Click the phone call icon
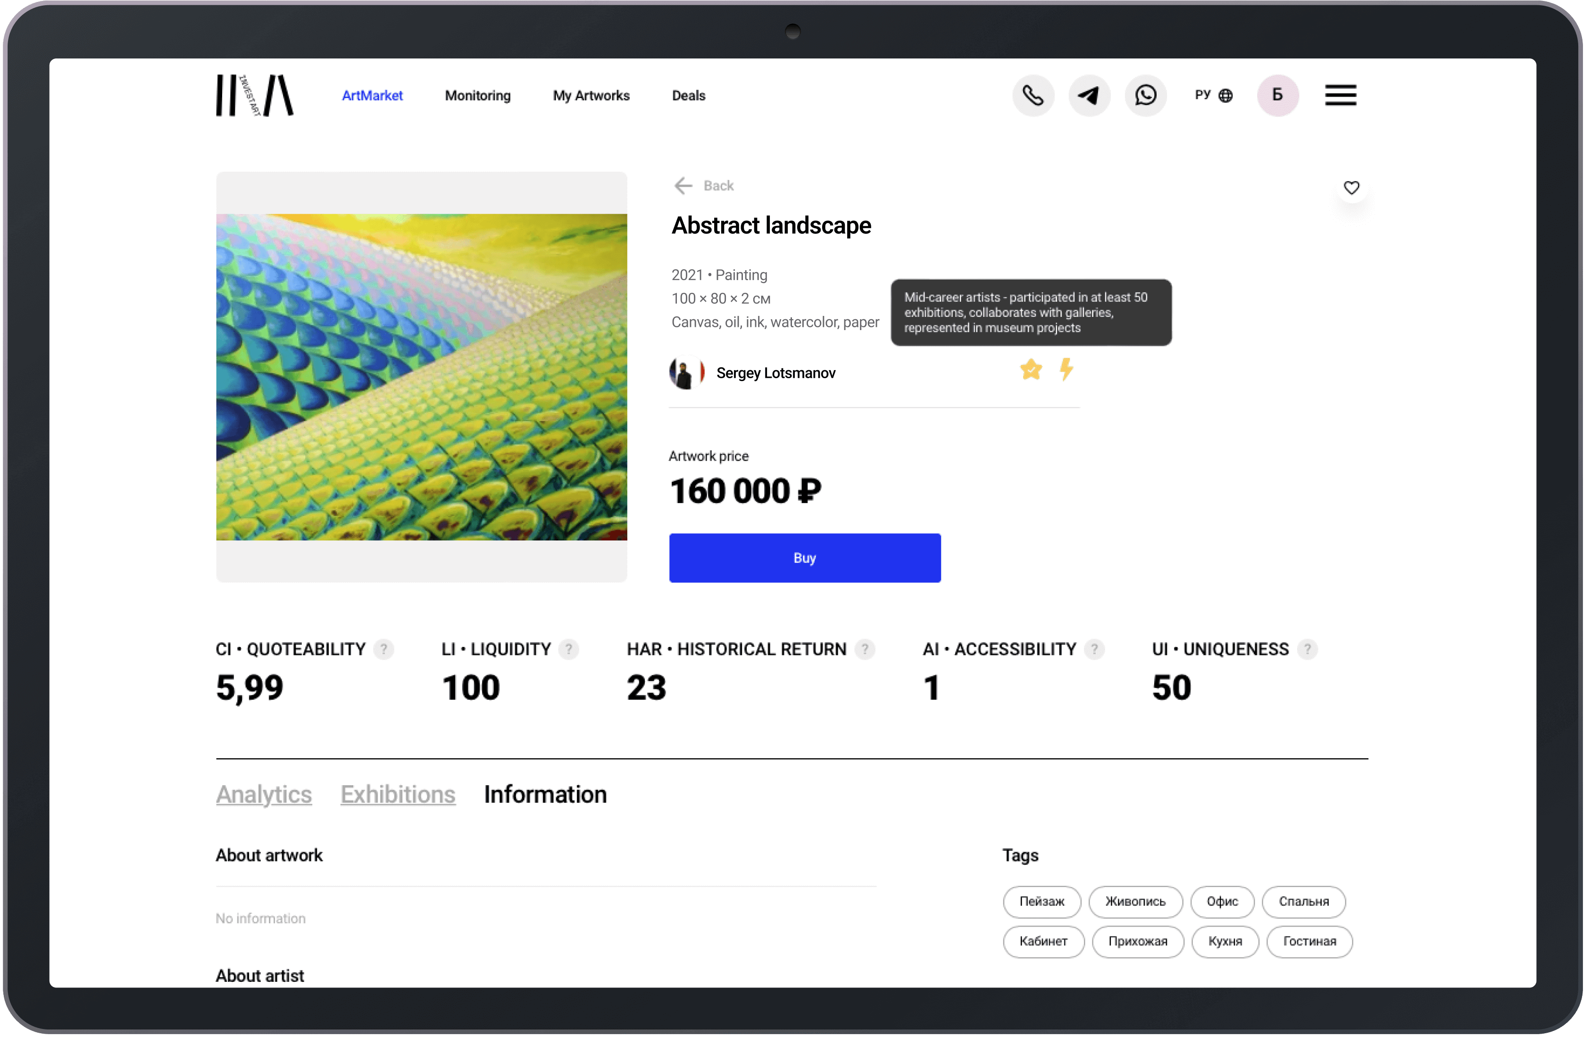1591x1037 pixels. coord(1033,96)
